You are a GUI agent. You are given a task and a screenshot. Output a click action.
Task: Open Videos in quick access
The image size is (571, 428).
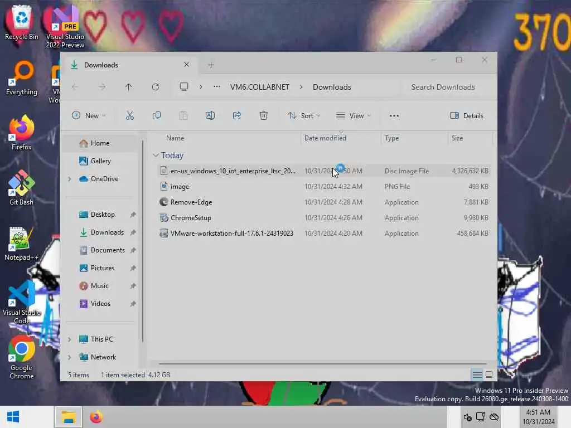[x=100, y=304]
